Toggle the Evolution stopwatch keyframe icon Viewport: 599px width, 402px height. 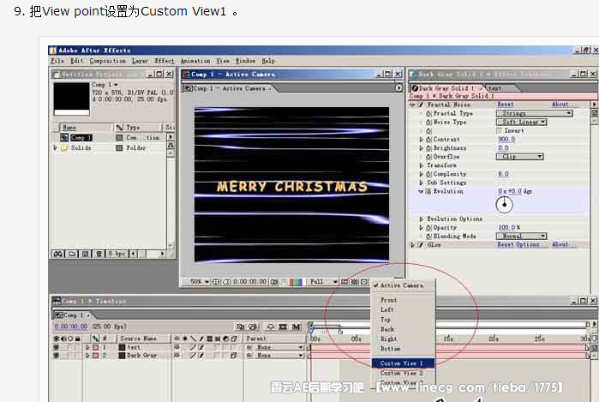point(428,191)
